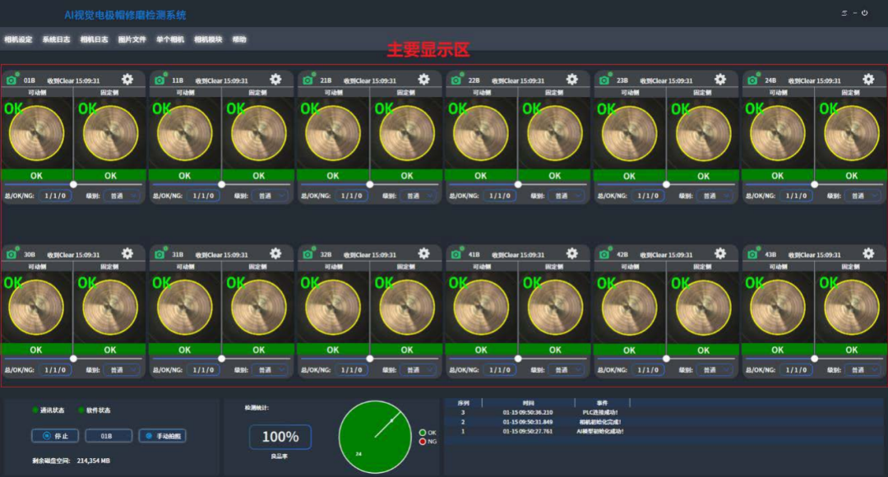Open the 图片文件 menu
Image resolution: width=888 pixels, height=477 pixels.
pyautogui.click(x=132, y=39)
